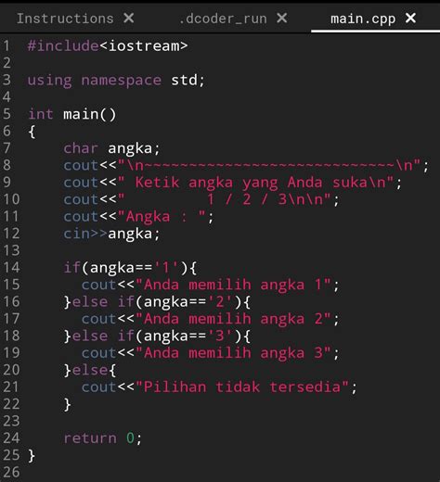This screenshot has height=482, width=440.
Task: Select the main.cpp tab
Action: pyautogui.click(x=363, y=19)
